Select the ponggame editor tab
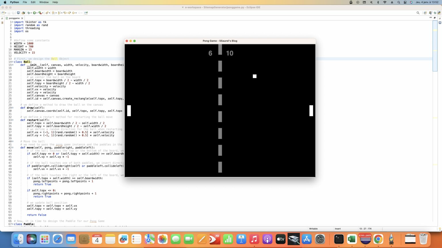Viewport: 442px width, 248px height. 14,18
